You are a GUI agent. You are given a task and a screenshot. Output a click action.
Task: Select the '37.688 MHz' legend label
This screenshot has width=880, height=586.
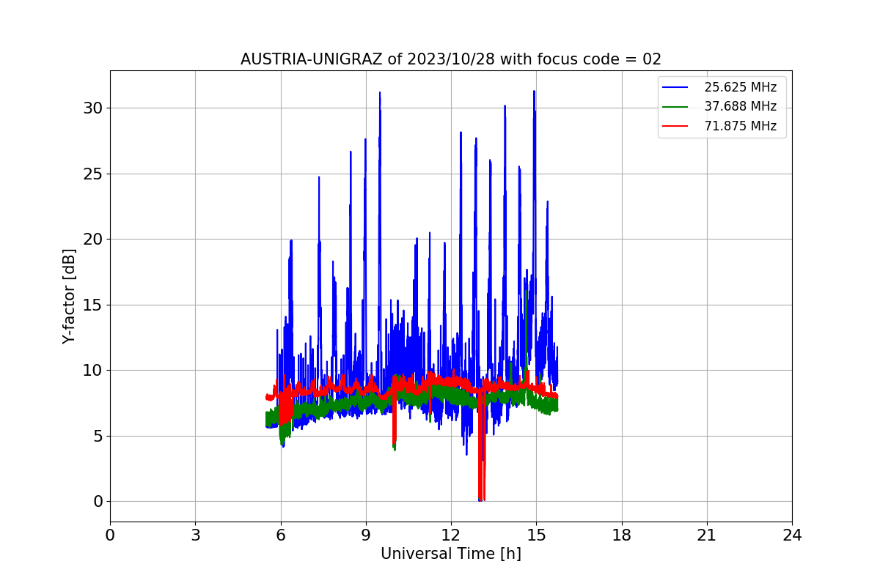click(x=740, y=106)
